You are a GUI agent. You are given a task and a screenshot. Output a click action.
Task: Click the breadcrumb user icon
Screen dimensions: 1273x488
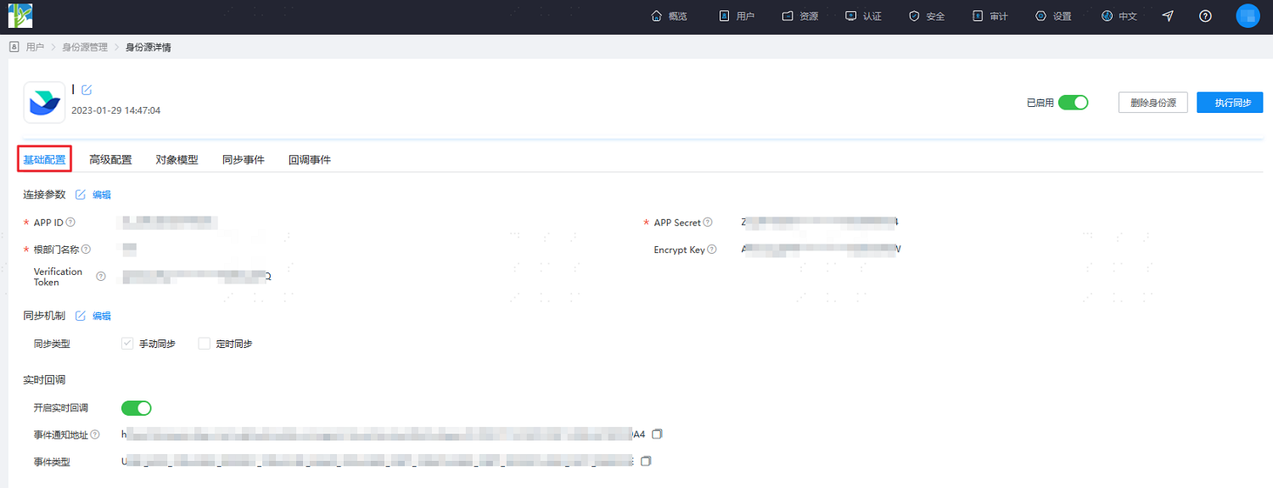pos(14,47)
